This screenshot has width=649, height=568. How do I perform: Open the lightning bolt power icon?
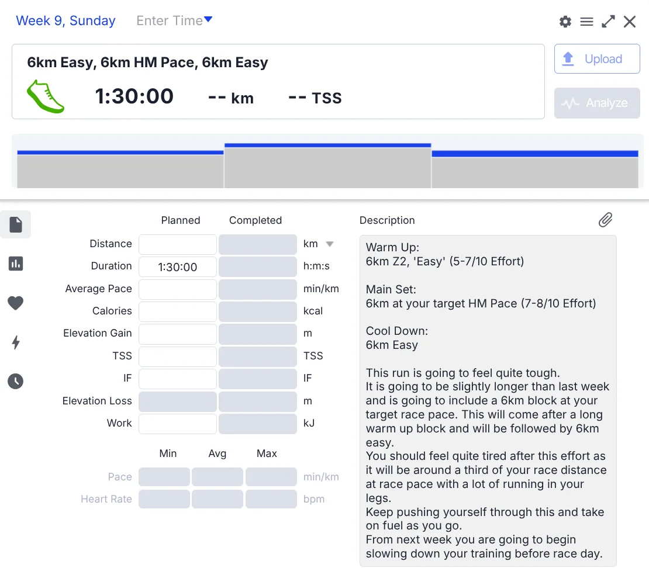(16, 342)
